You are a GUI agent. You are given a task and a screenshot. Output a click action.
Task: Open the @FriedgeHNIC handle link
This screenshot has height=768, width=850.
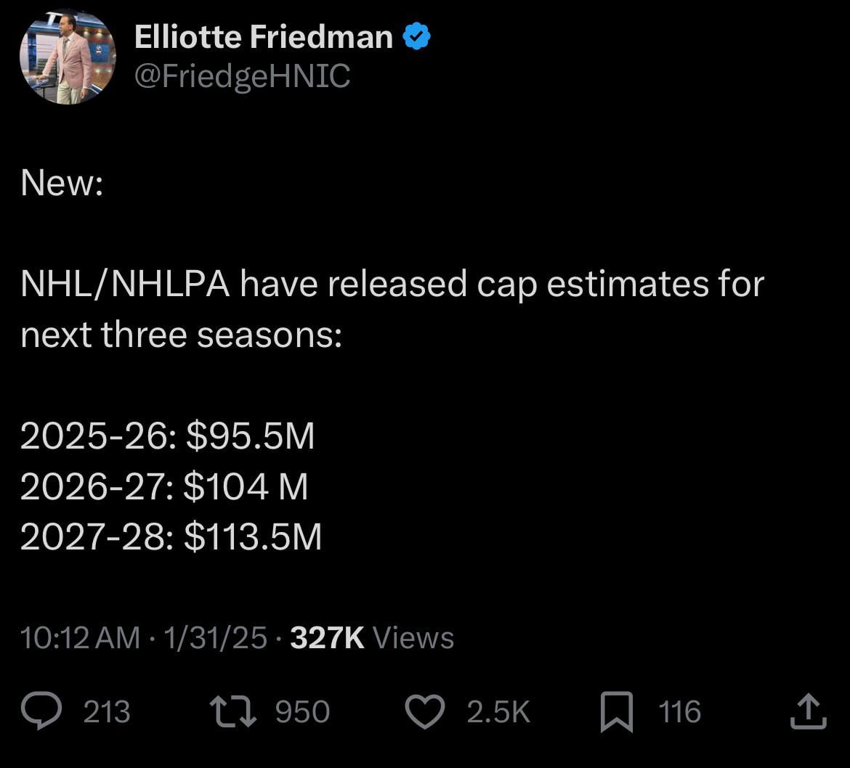point(242,75)
